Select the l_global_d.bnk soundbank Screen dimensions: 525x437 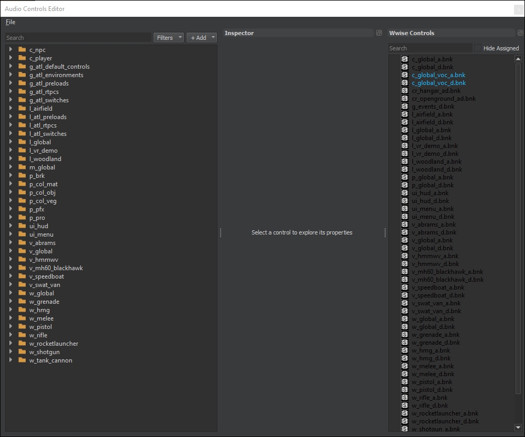pos(432,138)
